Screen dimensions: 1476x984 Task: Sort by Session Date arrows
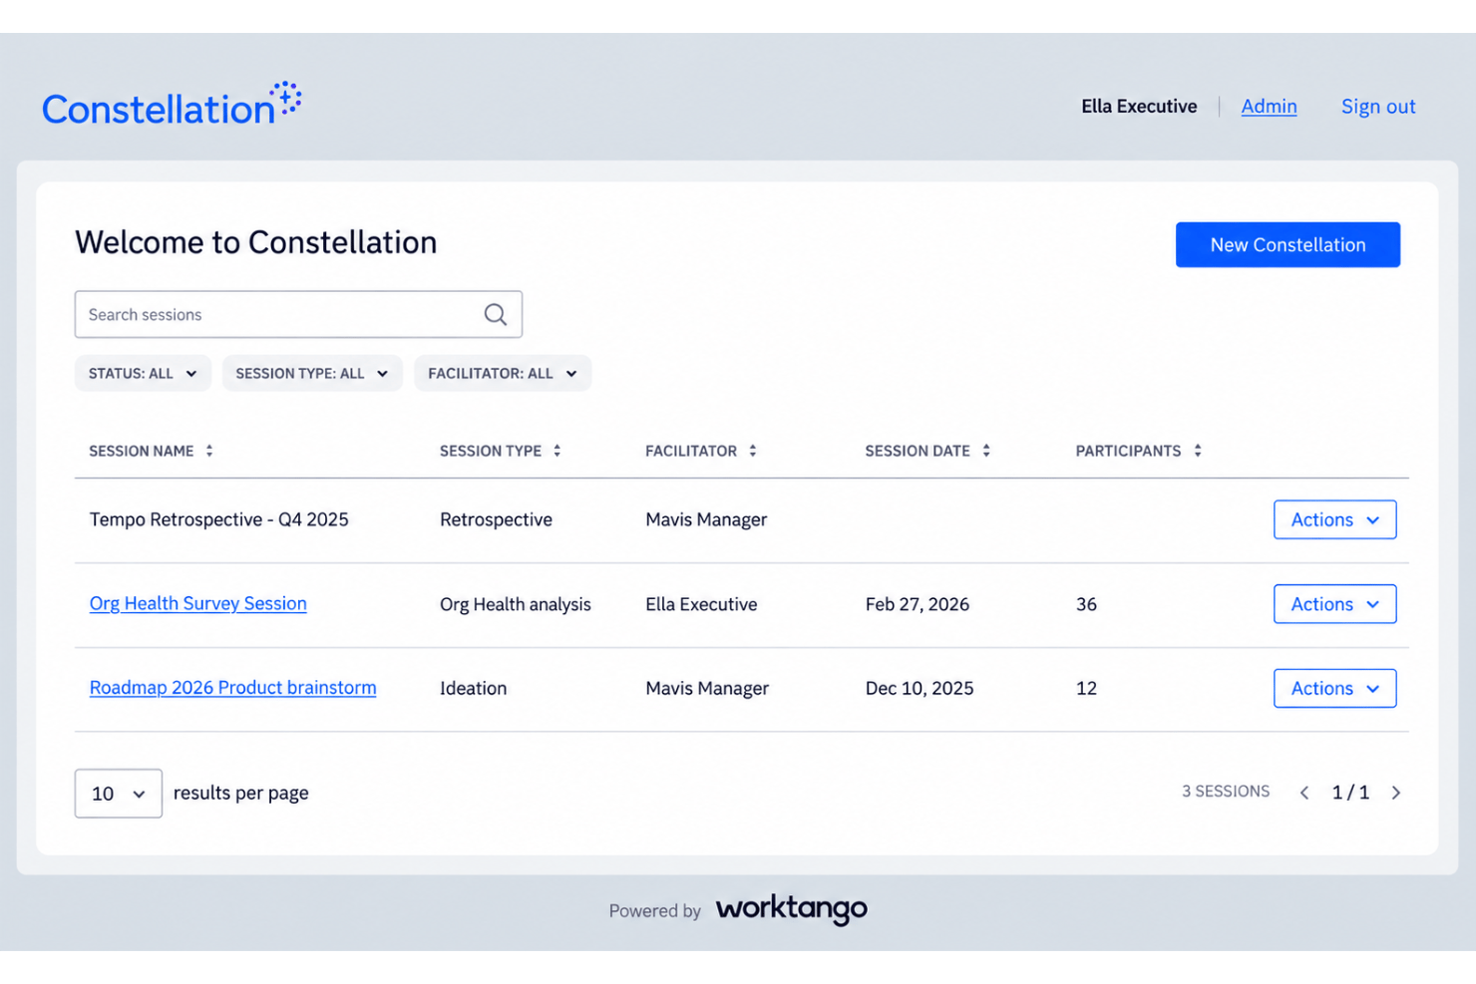tap(986, 451)
